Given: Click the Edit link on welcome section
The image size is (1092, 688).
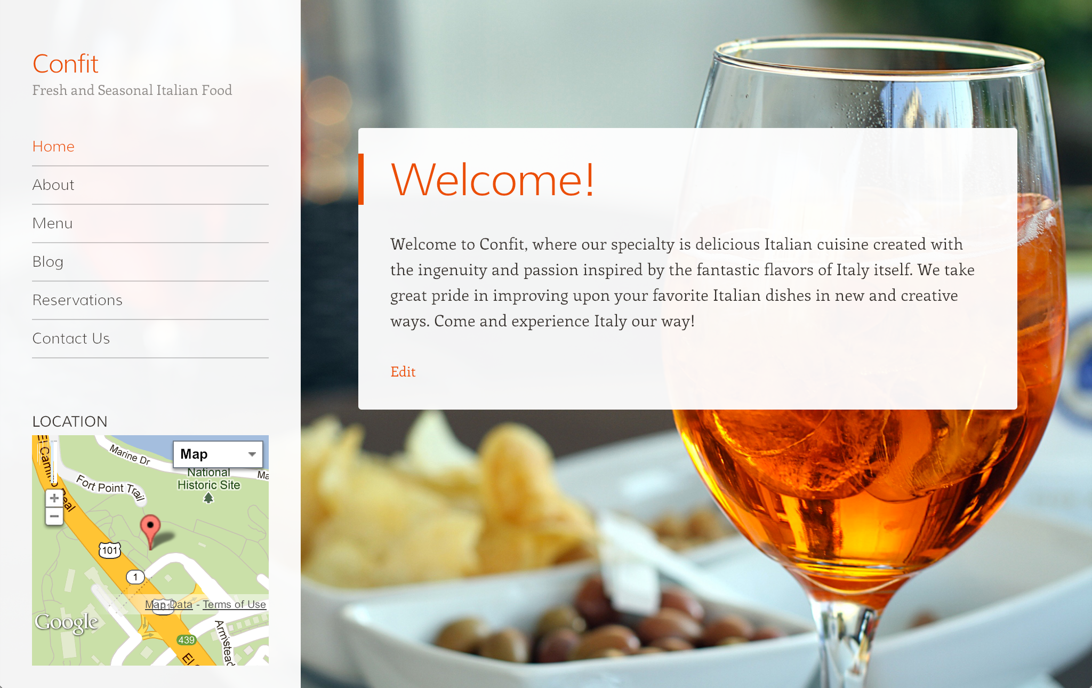Looking at the screenshot, I should point(403,371).
